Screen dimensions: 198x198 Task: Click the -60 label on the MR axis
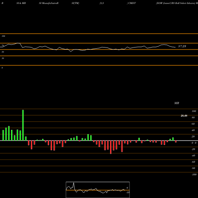point(193,162)
